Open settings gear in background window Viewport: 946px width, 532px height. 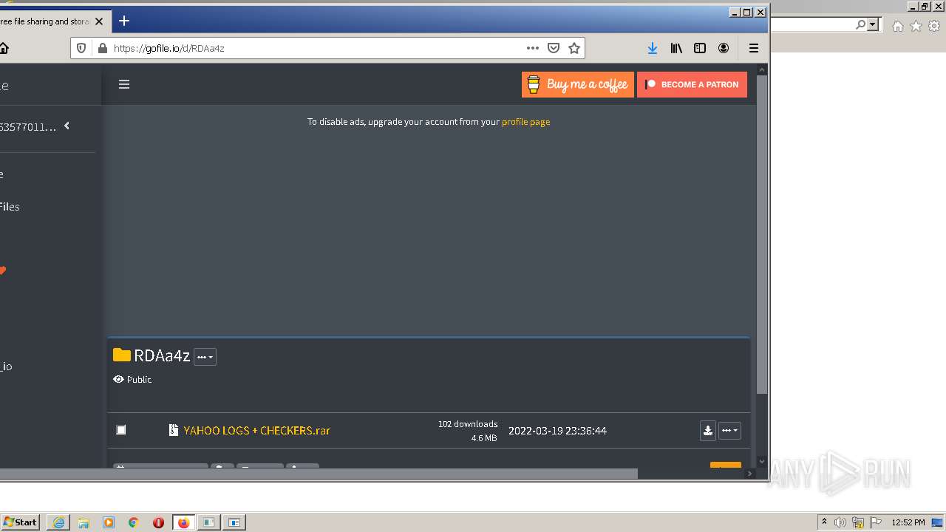point(934,27)
